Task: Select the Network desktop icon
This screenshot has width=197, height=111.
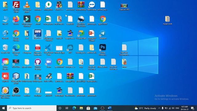Action: [x=5, y=34]
